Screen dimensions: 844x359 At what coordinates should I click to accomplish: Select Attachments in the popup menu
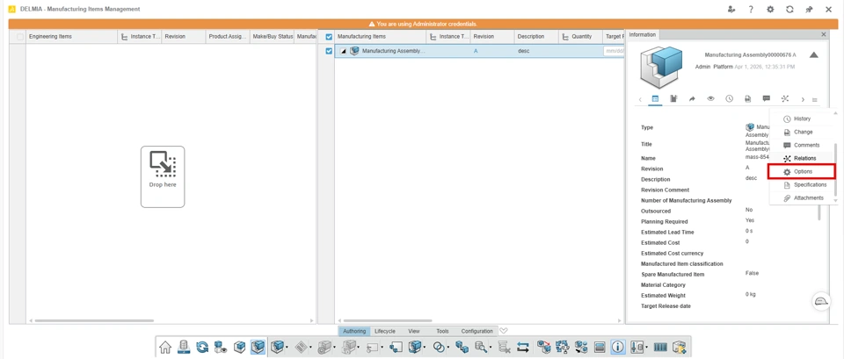coord(802,197)
